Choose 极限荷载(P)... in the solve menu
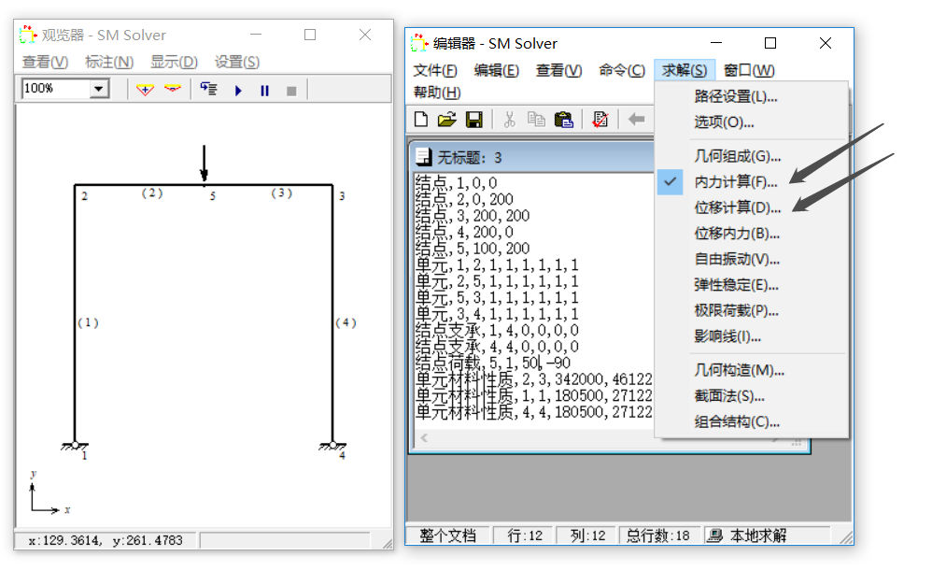The height and width of the screenshot is (585, 932). [x=752, y=310]
